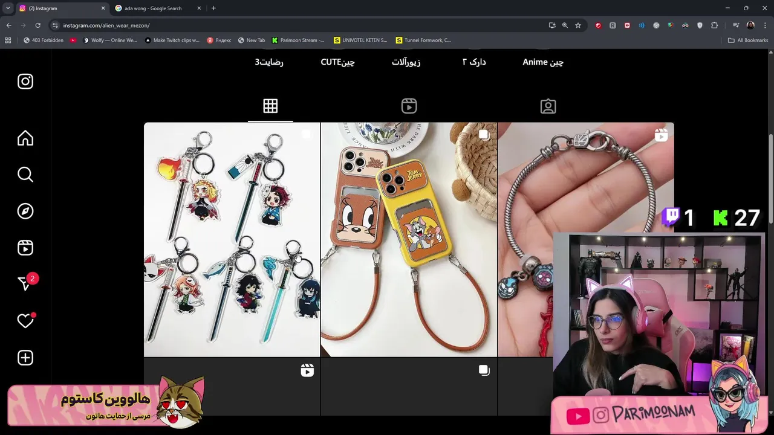Open the '403 Forbidden' bookmark
This screenshot has width=774, height=435.
(43, 40)
